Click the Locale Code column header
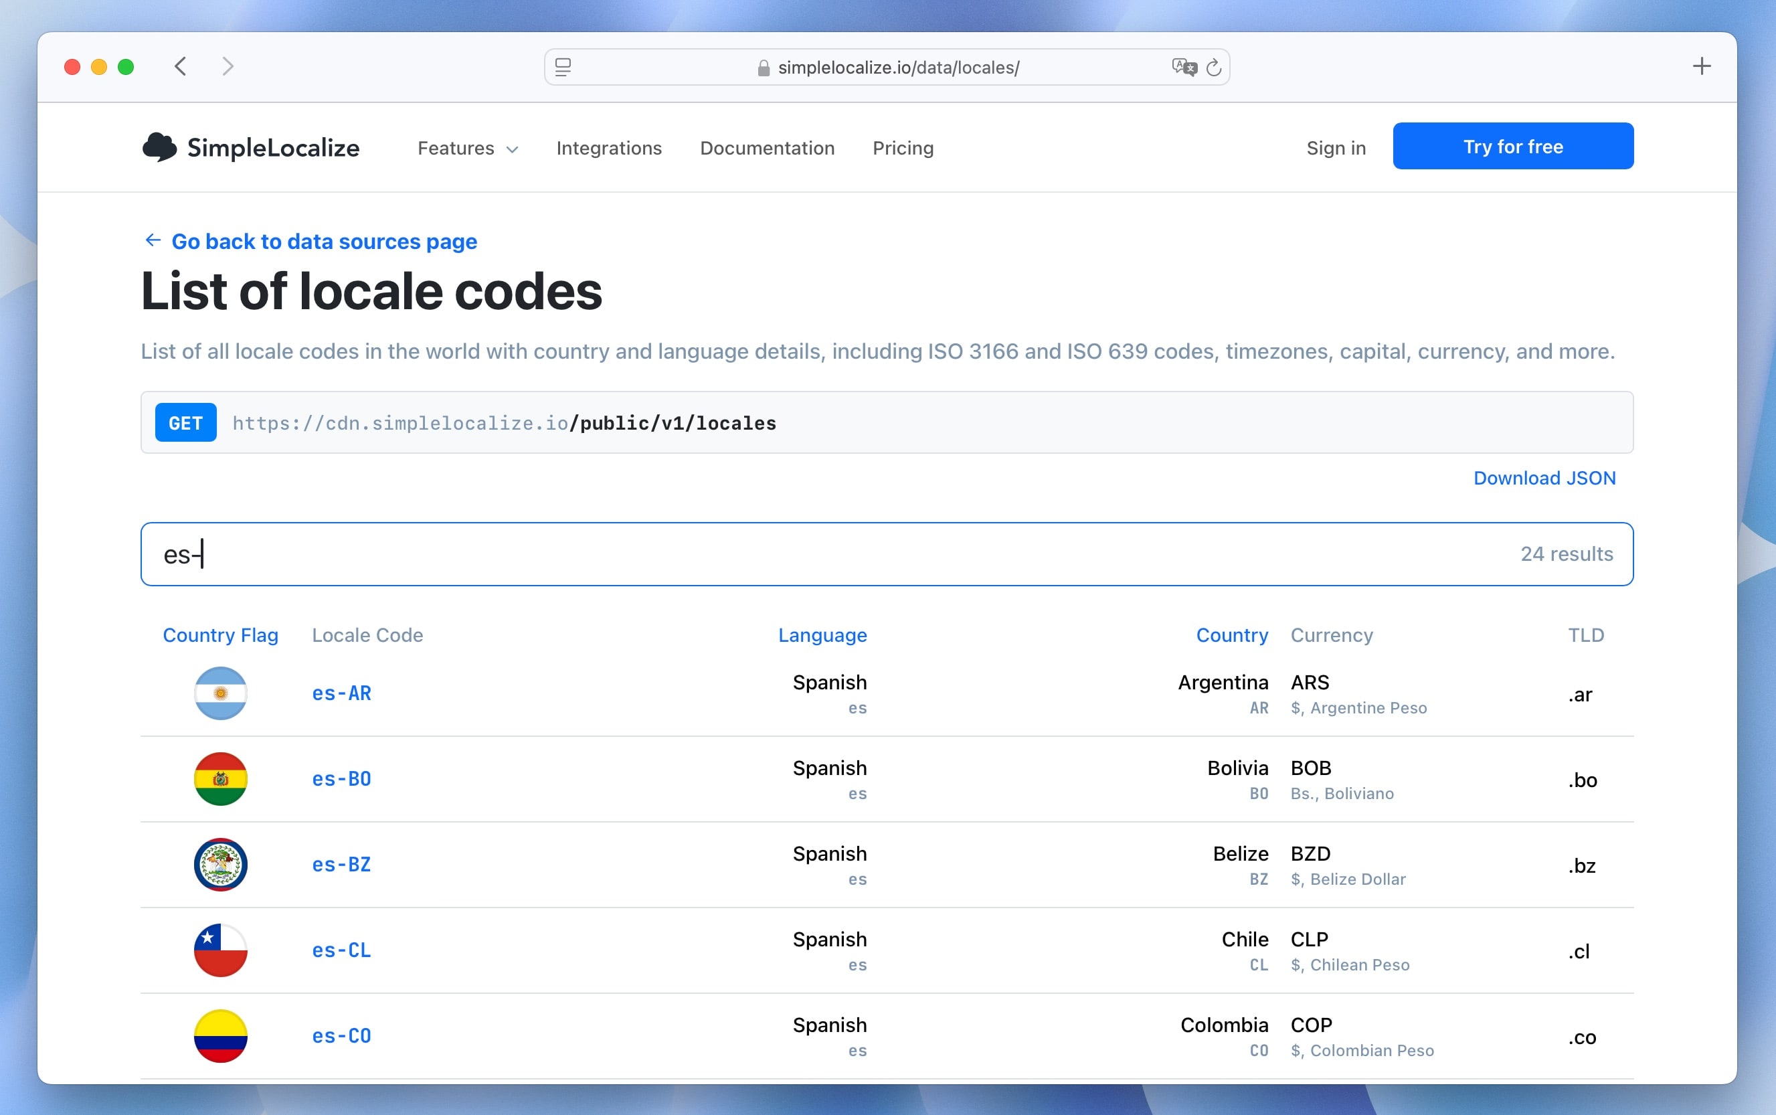Viewport: 1776px width, 1115px height. pyautogui.click(x=367, y=635)
